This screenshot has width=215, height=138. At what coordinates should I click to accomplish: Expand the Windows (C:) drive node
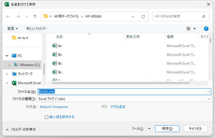click(x=9, y=65)
